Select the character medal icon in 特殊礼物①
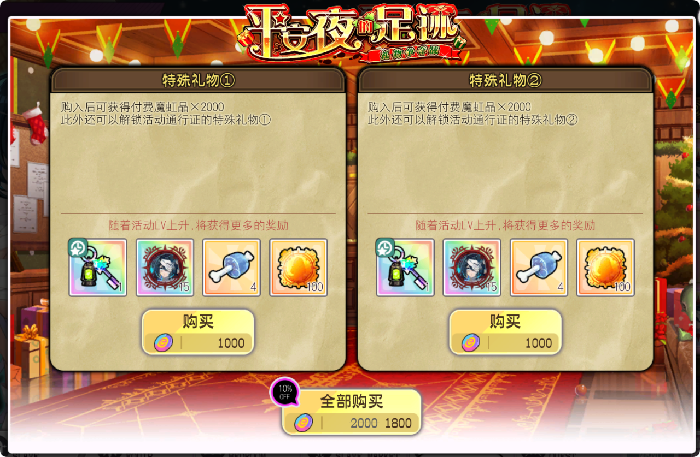700x457 pixels. (165, 268)
